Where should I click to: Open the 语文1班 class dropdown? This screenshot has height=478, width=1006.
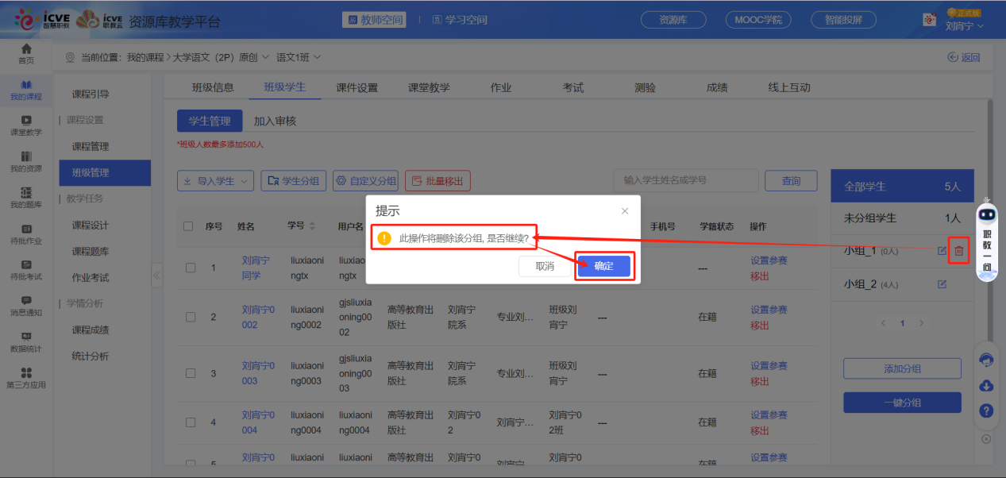pyautogui.click(x=299, y=57)
